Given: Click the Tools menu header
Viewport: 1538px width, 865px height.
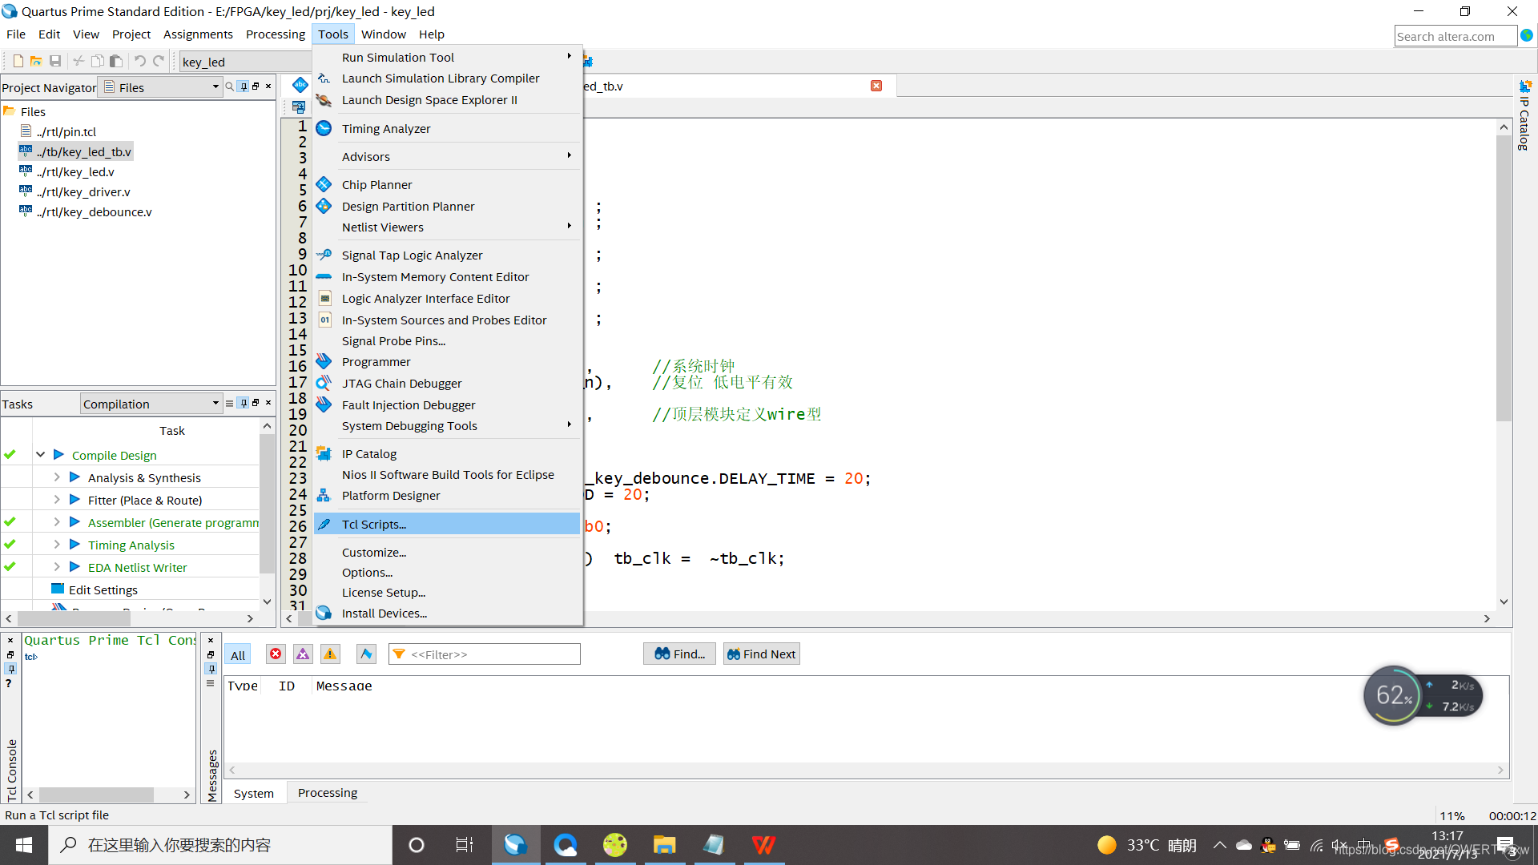Looking at the screenshot, I should 332,34.
